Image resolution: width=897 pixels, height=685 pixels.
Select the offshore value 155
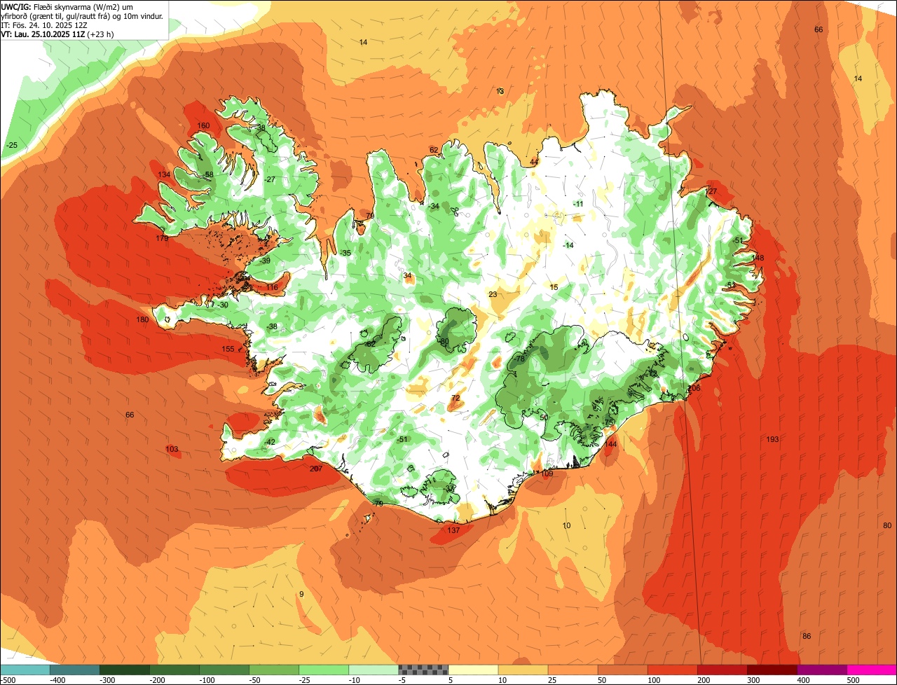(x=228, y=350)
